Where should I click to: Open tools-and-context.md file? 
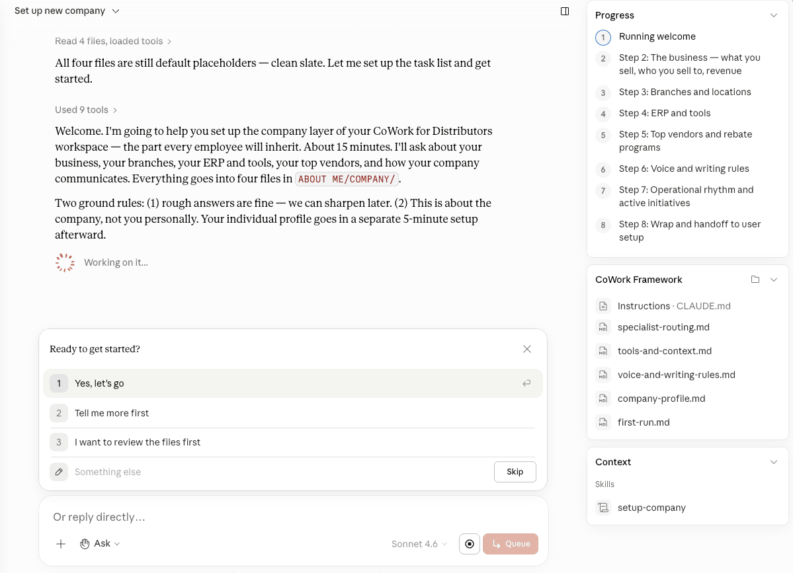pos(665,351)
